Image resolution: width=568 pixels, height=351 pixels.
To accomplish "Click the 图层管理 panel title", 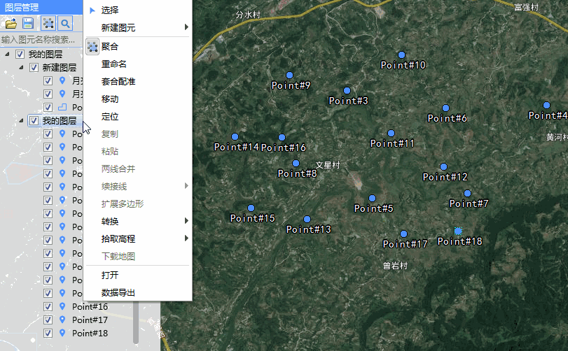I will 22,7.
